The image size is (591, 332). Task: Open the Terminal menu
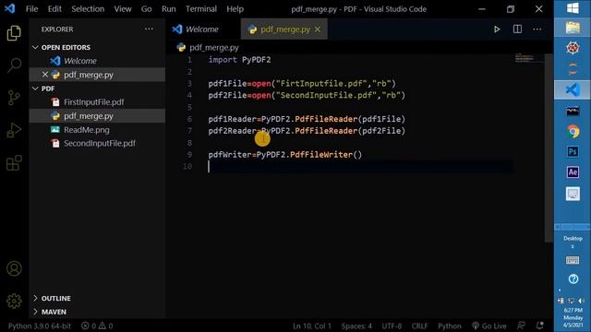201,9
